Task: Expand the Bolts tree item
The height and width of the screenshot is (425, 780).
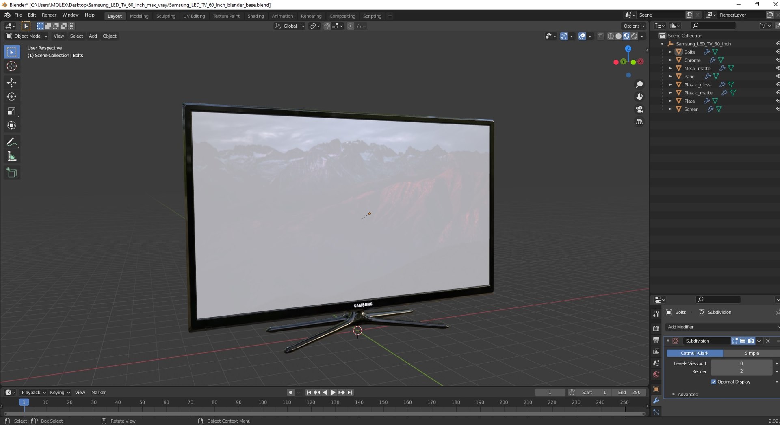Action: (x=670, y=52)
